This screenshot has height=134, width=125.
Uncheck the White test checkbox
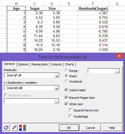tap(66, 104)
